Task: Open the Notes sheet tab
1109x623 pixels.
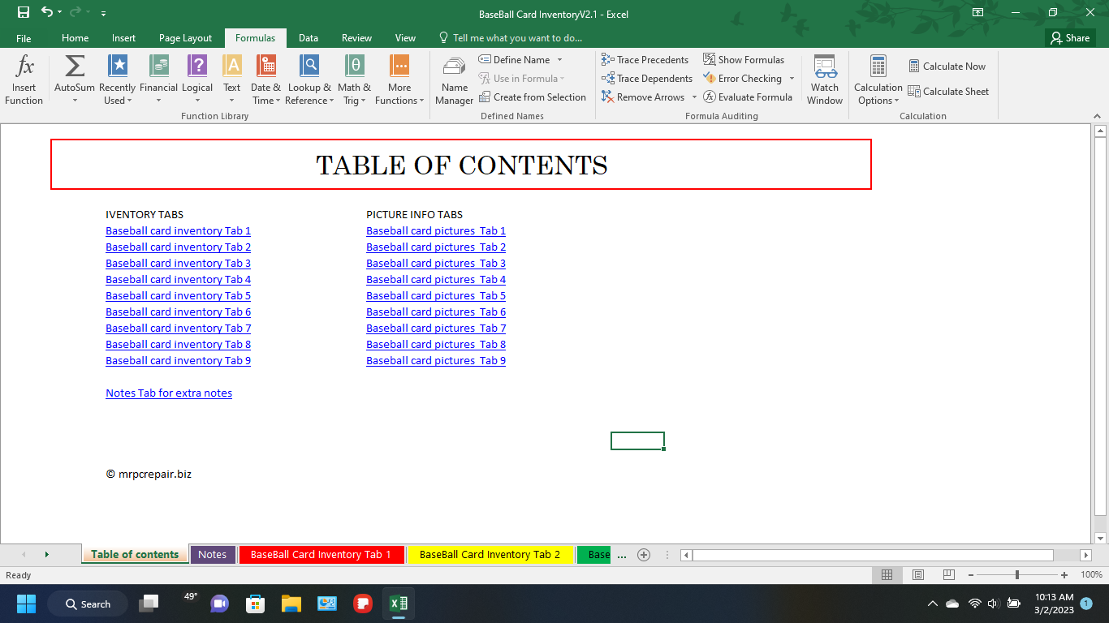Action: [x=213, y=555]
